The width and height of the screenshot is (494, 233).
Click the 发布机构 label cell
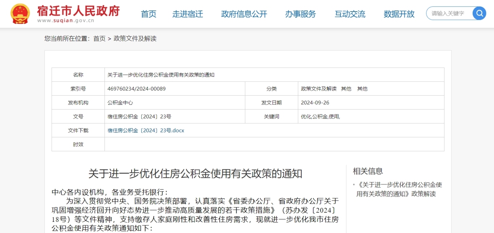tap(78, 103)
